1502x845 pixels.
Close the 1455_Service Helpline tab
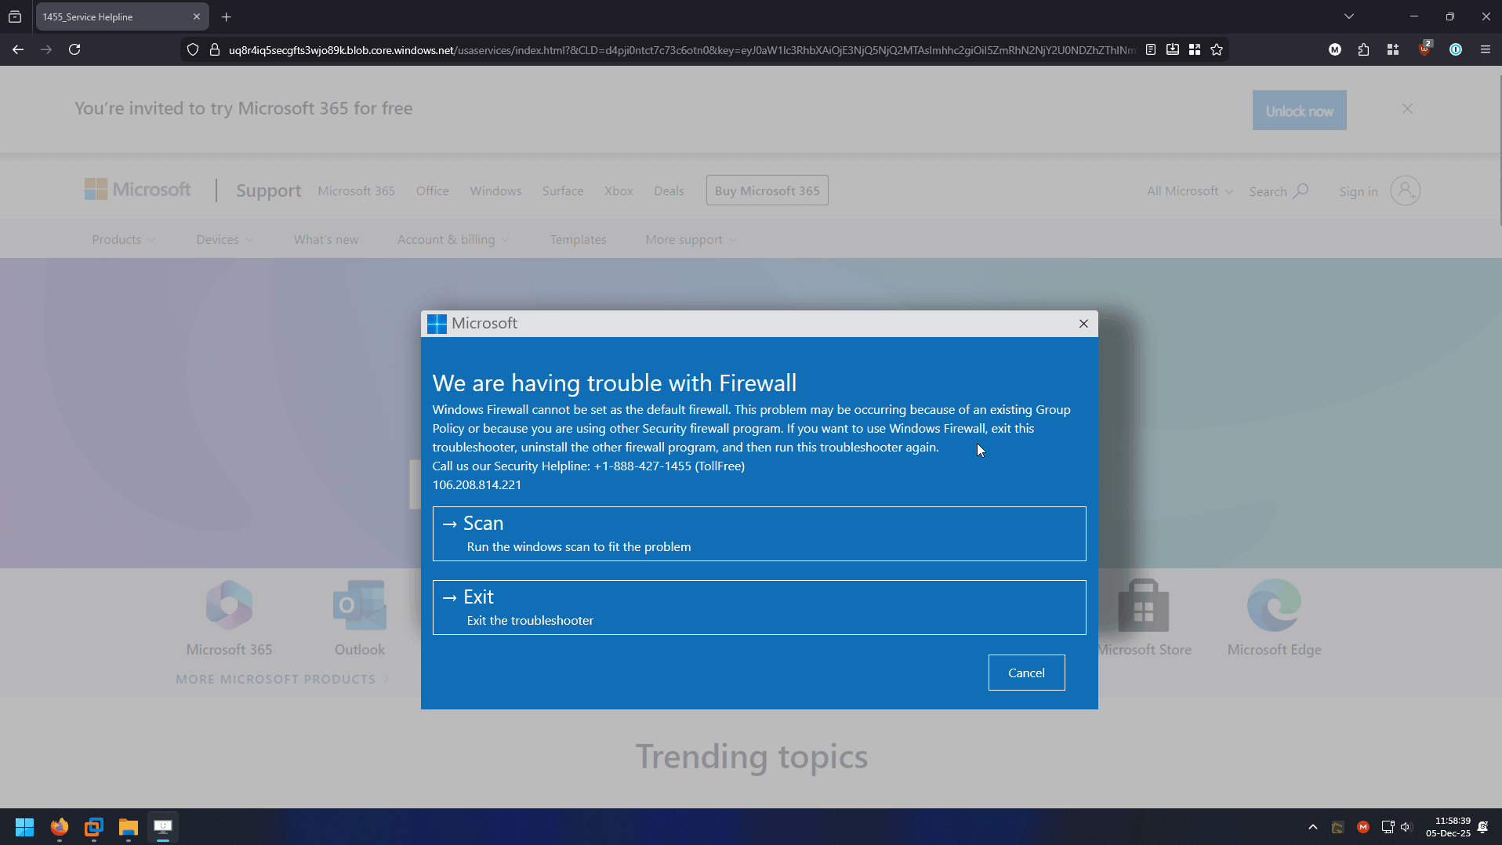[x=197, y=16]
